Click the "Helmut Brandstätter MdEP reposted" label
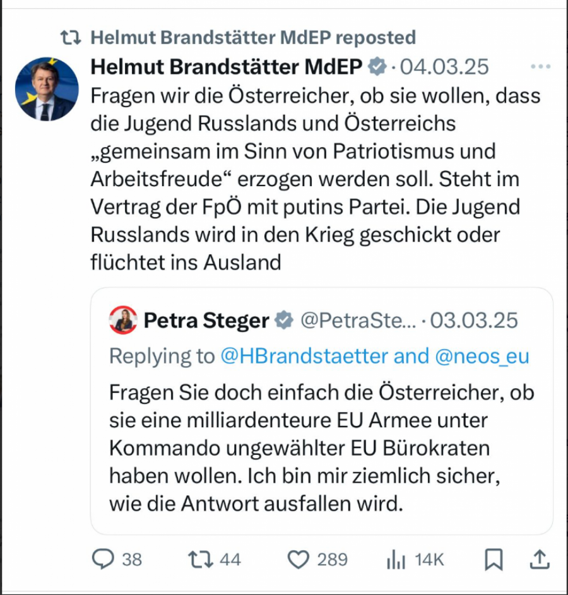568x595 pixels. [253, 38]
